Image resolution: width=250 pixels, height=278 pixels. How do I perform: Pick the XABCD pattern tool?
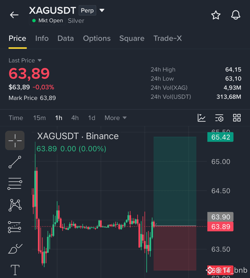tap(15, 205)
